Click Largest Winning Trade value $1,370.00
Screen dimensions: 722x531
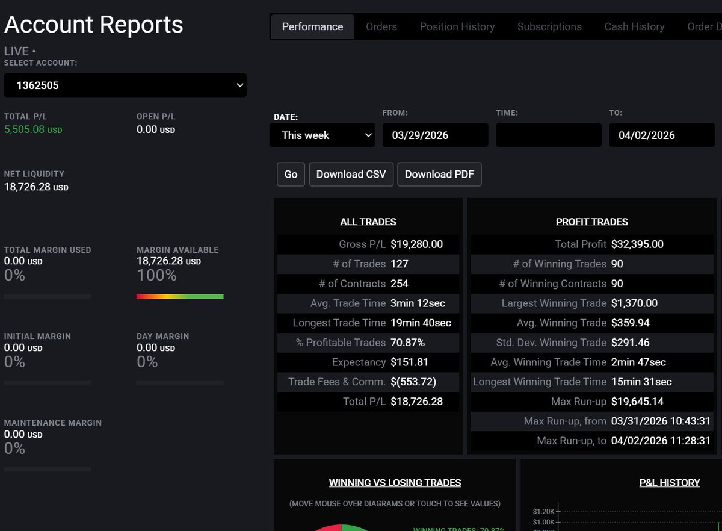pyautogui.click(x=634, y=303)
